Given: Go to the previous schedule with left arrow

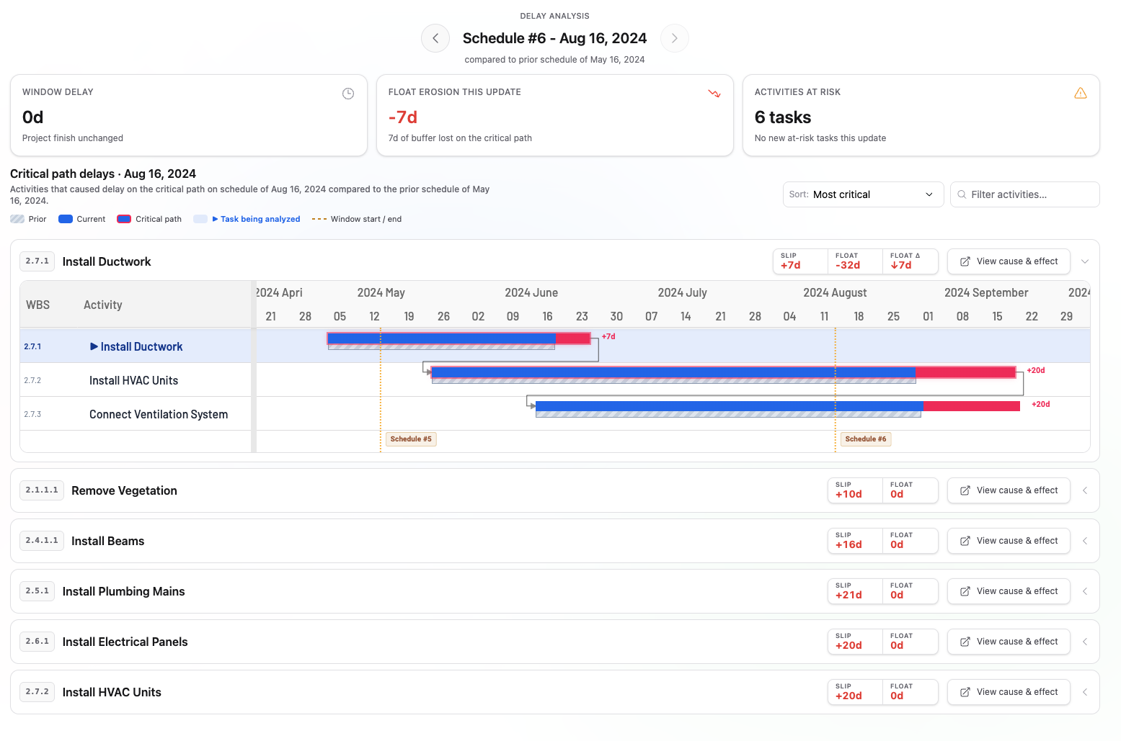Looking at the screenshot, I should (x=435, y=38).
